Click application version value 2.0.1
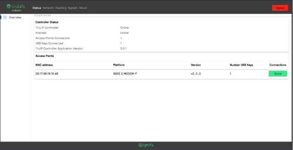Viewport: 293px width, 150px height. click(123, 49)
